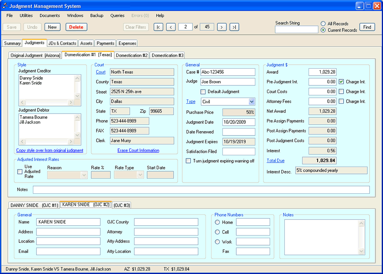The image size is (383, 274).
Task: Click the Search String input field
Action: click(296, 30)
